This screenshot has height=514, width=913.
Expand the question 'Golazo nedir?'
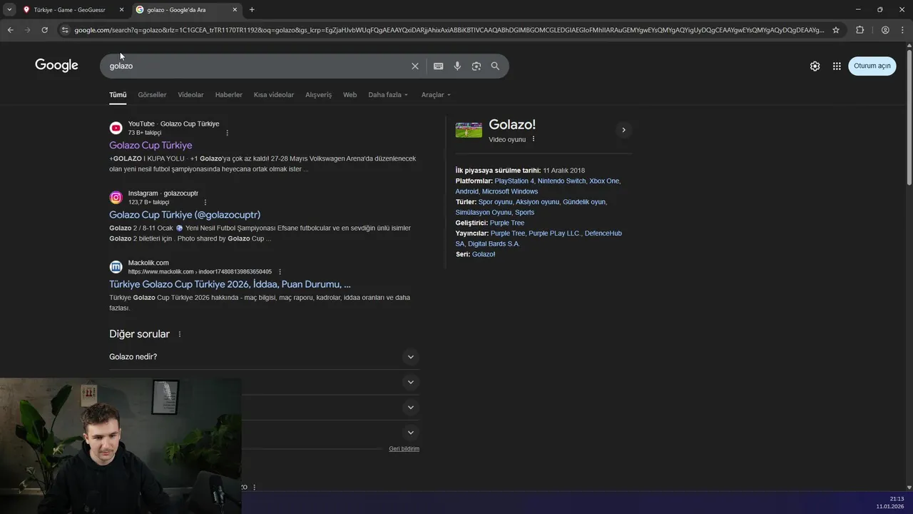(264, 357)
